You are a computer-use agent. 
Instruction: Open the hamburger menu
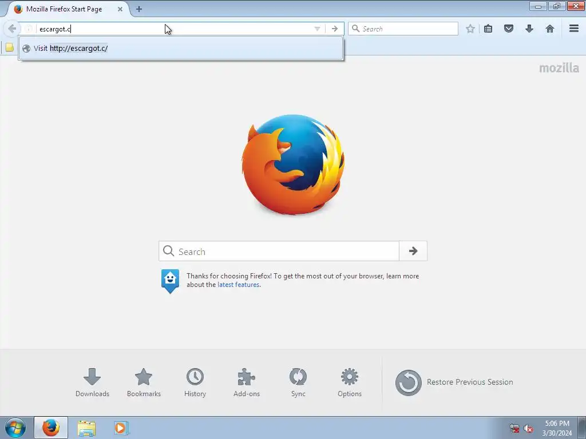(574, 29)
